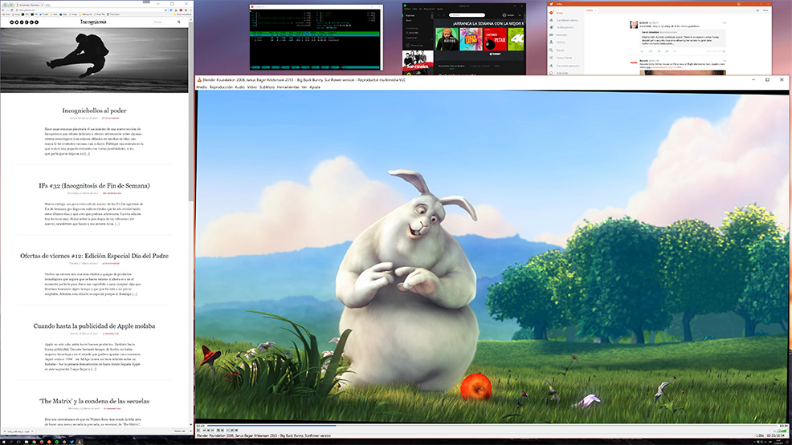Click the VLC play/pause button

coord(199,430)
